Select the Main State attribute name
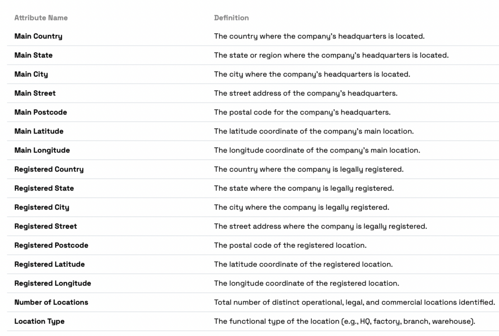This screenshot has height=336, width=499. [x=34, y=56]
